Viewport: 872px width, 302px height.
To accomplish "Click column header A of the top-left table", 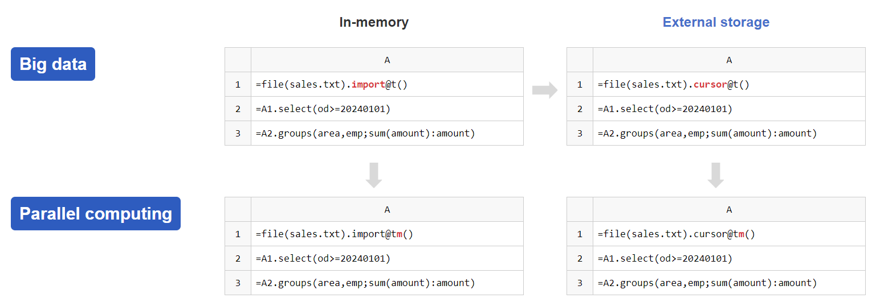I will [x=387, y=60].
